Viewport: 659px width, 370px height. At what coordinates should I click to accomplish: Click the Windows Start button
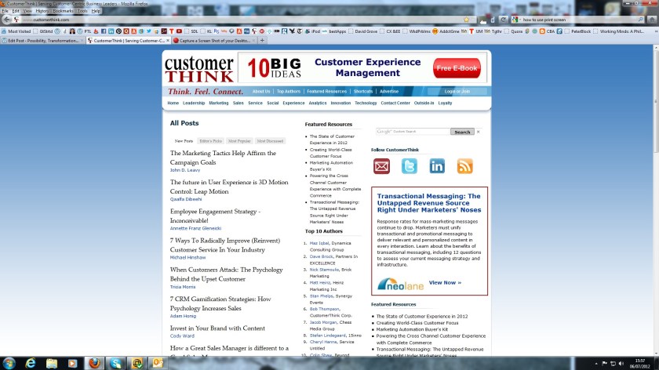point(9,362)
